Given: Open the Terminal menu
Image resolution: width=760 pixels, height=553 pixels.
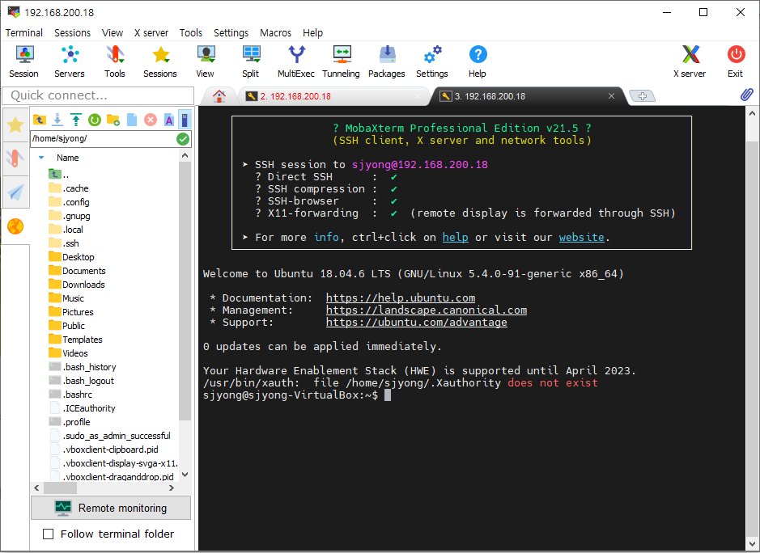Looking at the screenshot, I should click(24, 32).
